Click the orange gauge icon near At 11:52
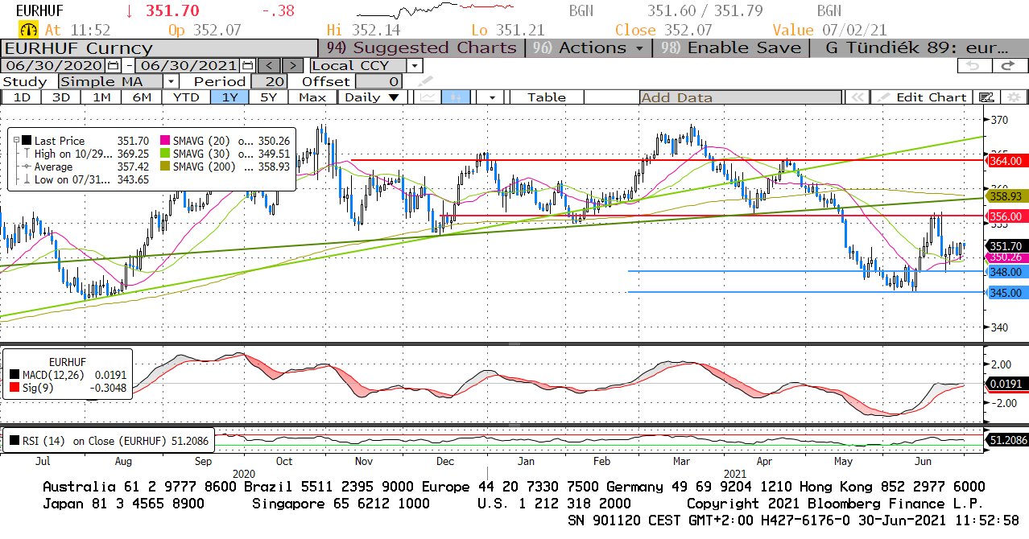The height and width of the screenshot is (539, 1029). point(30,31)
